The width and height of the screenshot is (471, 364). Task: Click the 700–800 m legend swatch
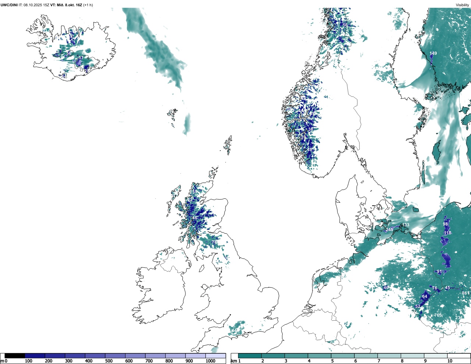click(155, 356)
